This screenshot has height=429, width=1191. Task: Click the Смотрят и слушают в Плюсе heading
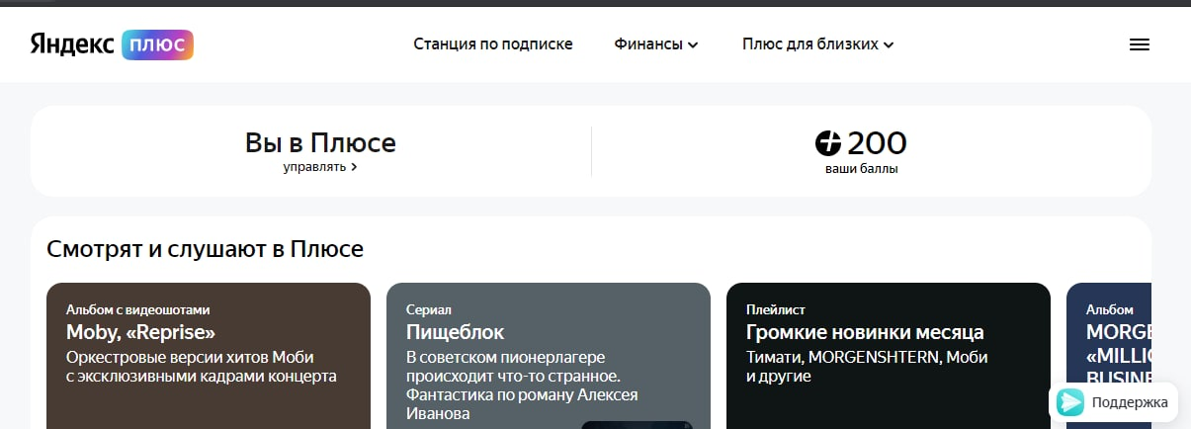[x=205, y=249]
